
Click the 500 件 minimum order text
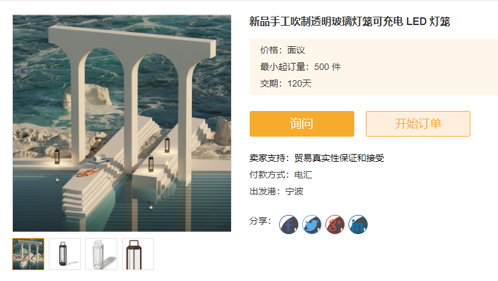click(327, 67)
